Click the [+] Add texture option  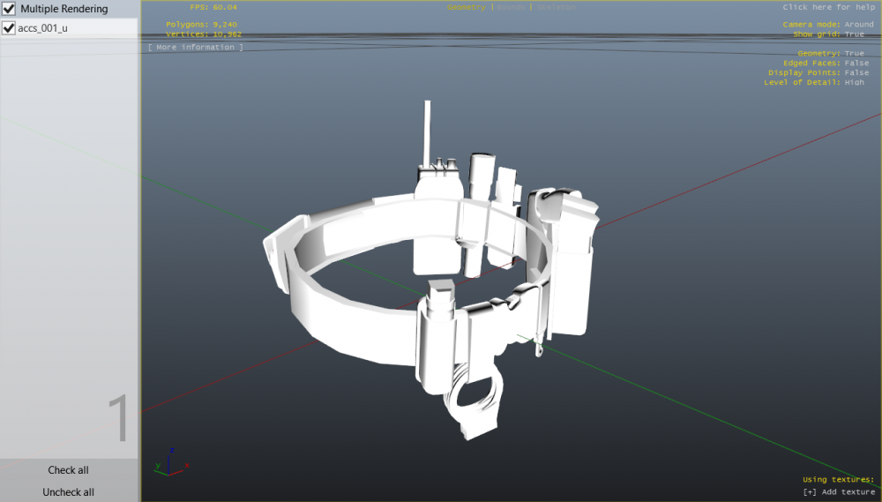pyautogui.click(x=839, y=491)
